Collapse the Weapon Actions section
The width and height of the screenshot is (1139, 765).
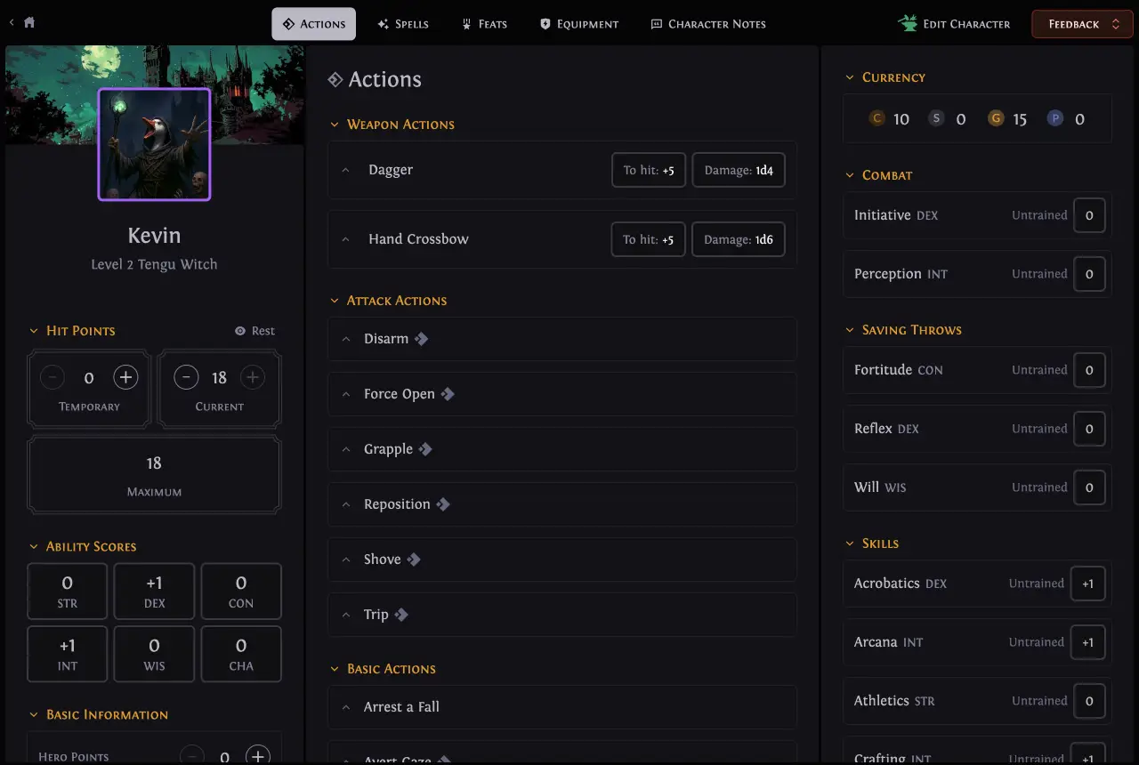[335, 125]
